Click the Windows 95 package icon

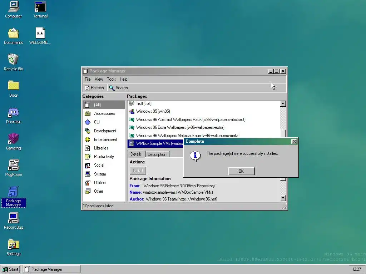pos(132,111)
